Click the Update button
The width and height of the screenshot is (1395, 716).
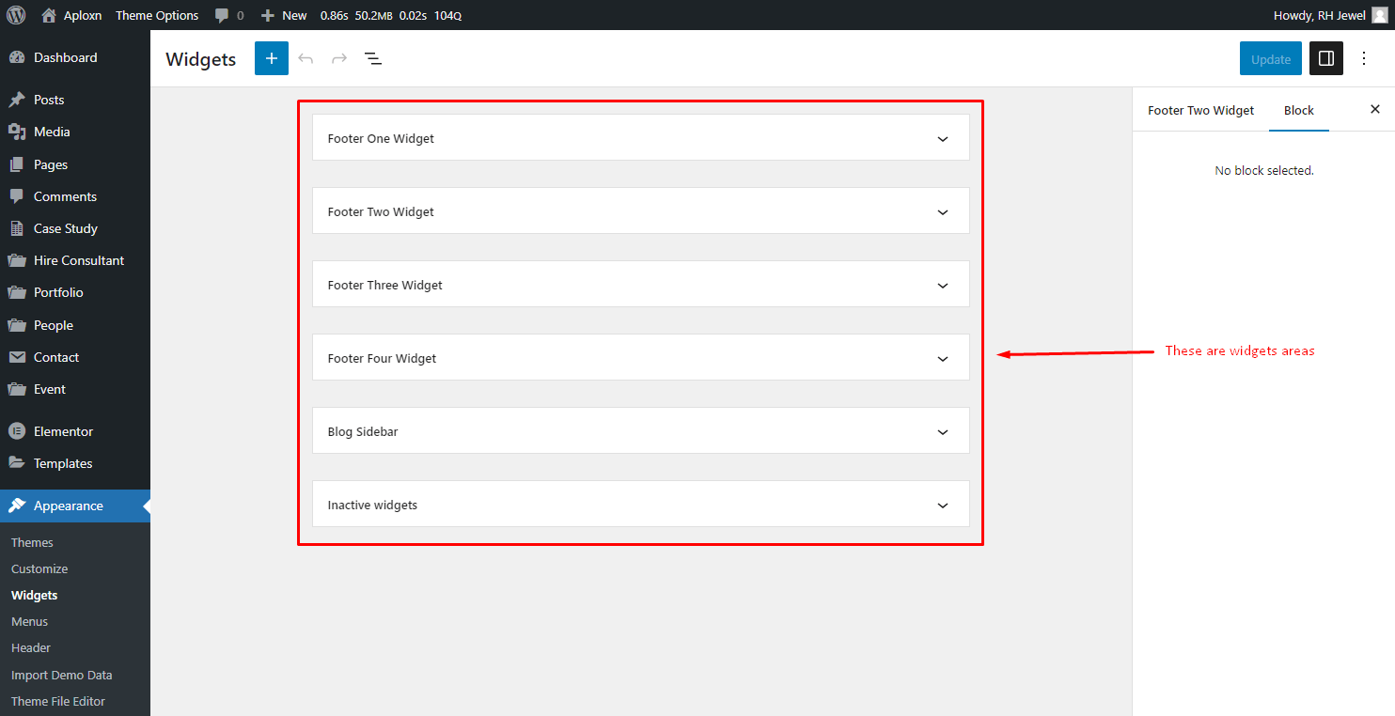(1271, 58)
